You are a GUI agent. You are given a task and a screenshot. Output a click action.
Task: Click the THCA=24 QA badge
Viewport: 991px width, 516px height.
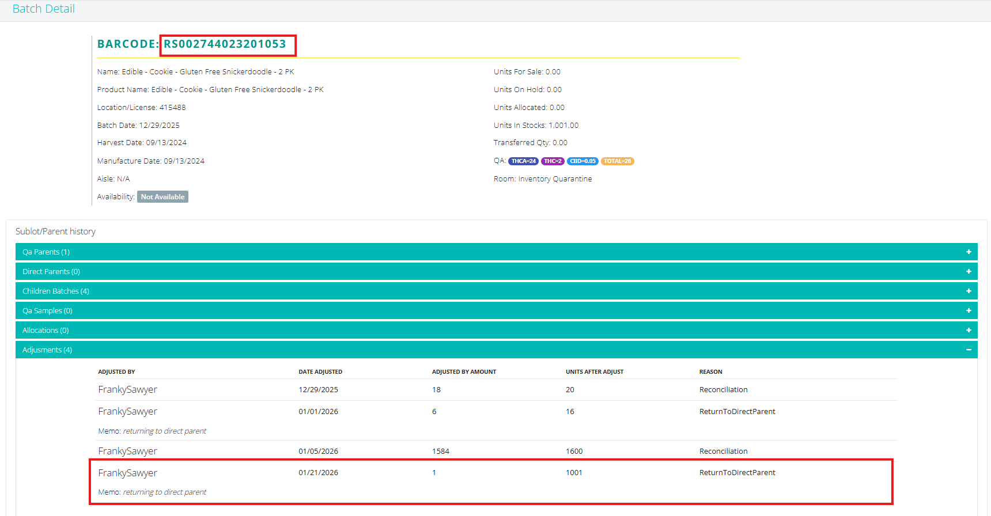(523, 161)
